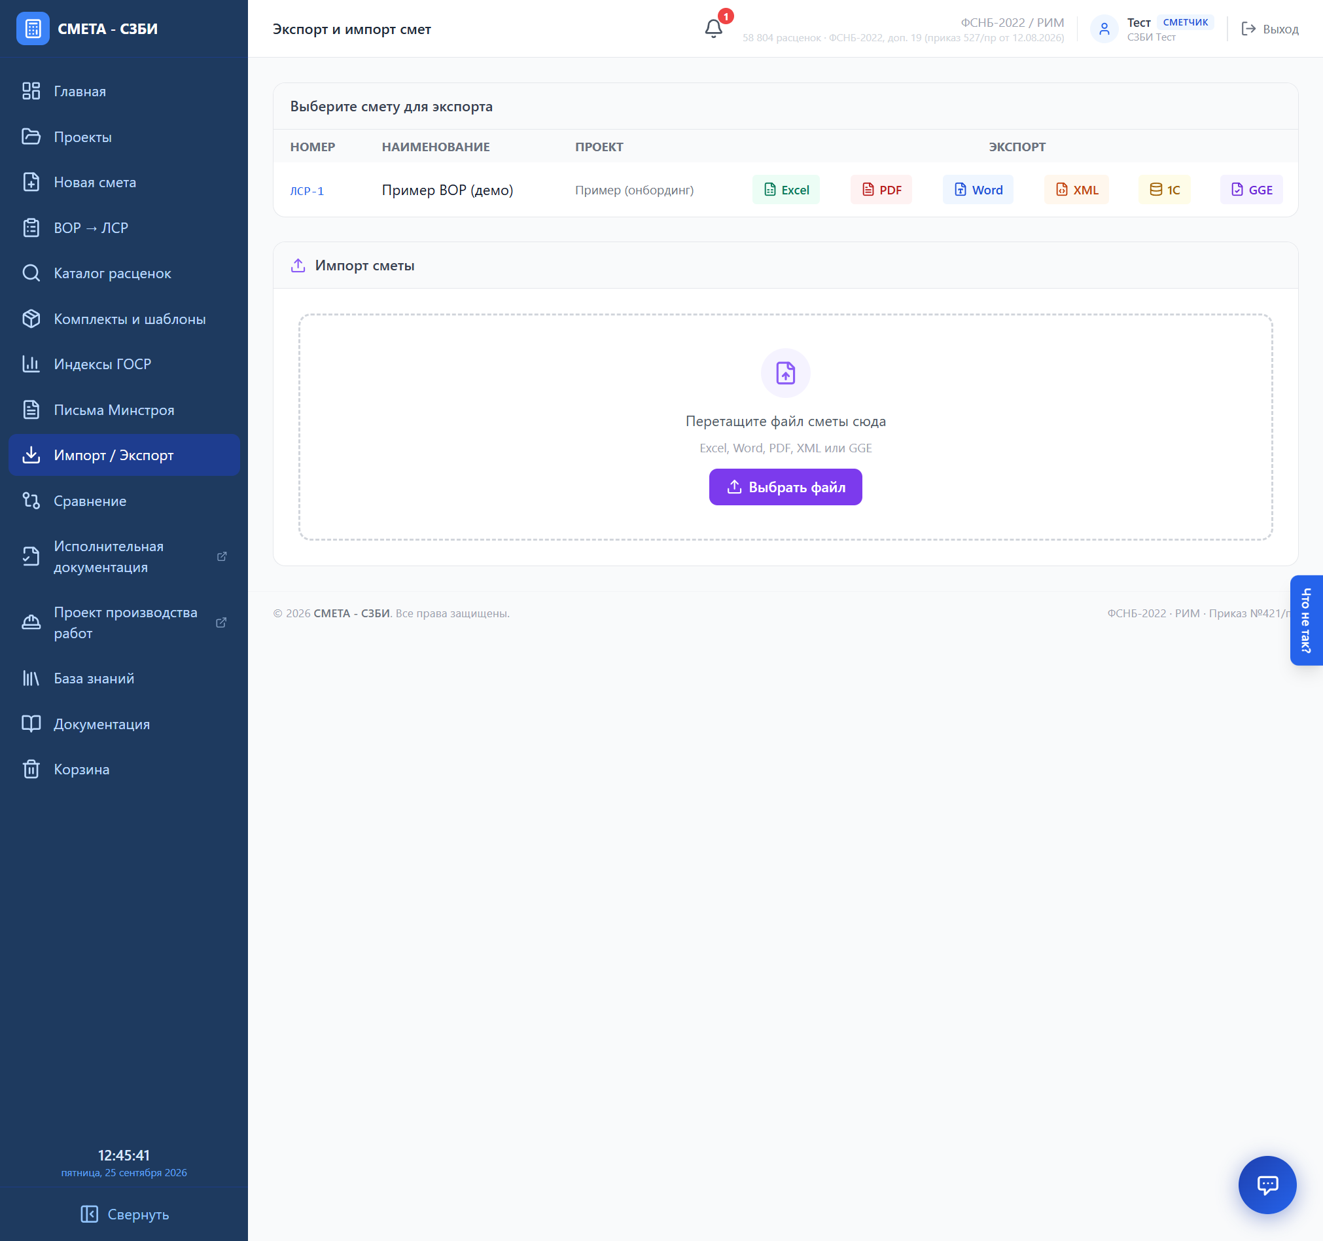
Task: Open Новая смета page
Action: [124, 182]
